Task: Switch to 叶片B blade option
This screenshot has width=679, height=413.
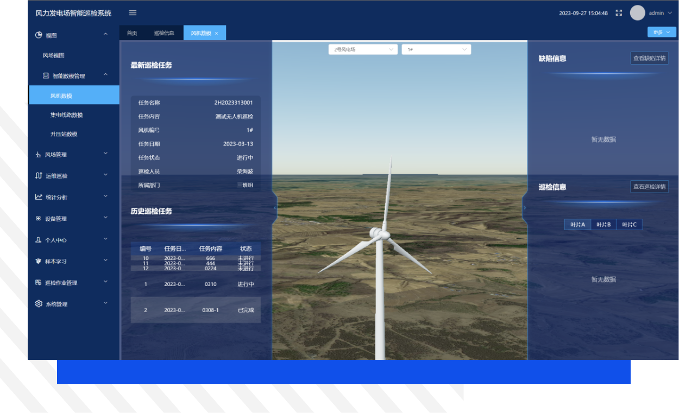Action: coord(603,225)
